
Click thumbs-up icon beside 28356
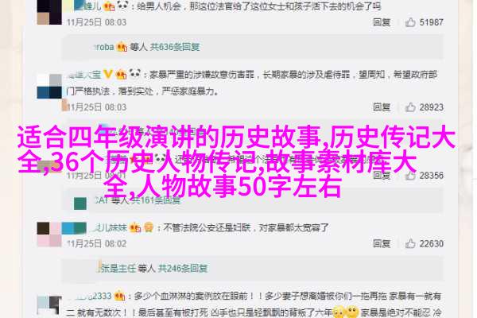(x=410, y=175)
